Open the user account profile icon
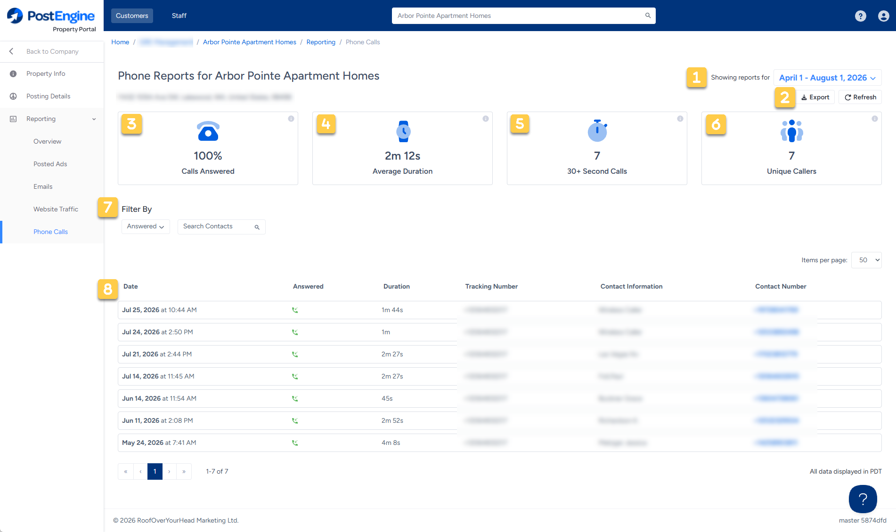 pyautogui.click(x=883, y=16)
